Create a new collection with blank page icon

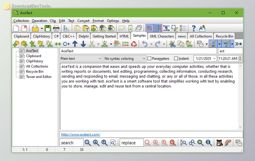(x=16, y=28)
